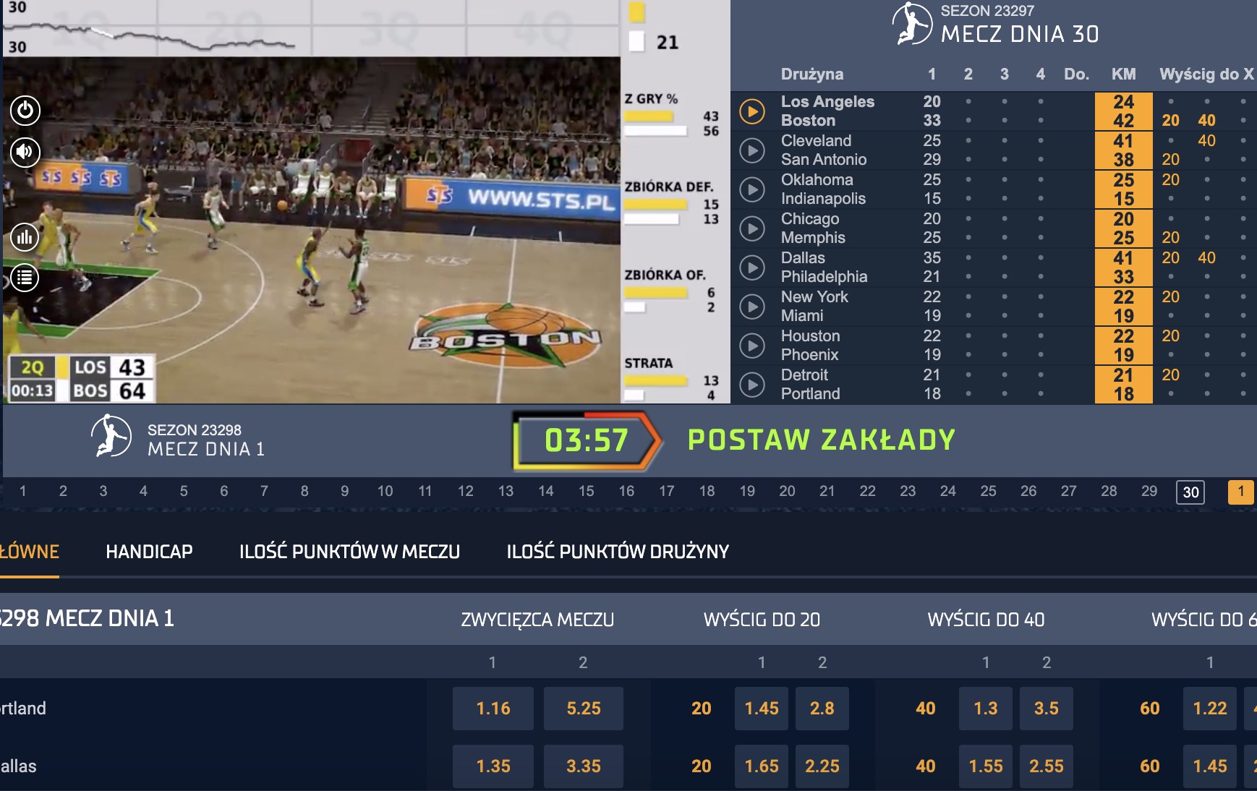Open the ILOŚĆ PUNKTÓW DRUŻYNY tab

[x=618, y=552]
